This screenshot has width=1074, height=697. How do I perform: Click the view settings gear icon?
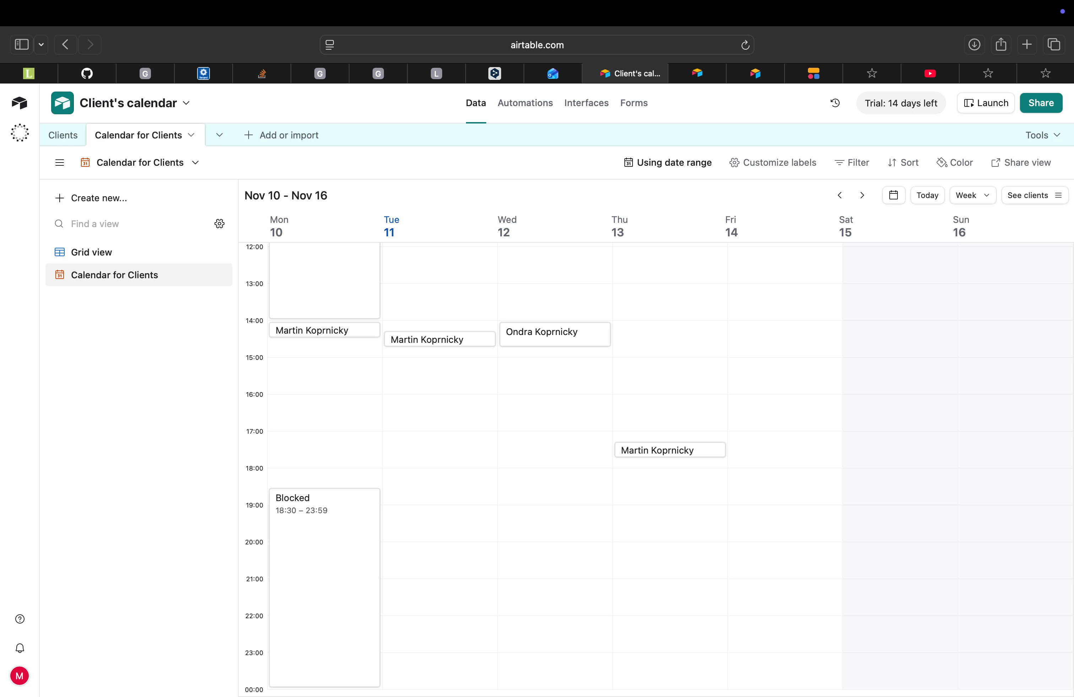coord(219,224)
